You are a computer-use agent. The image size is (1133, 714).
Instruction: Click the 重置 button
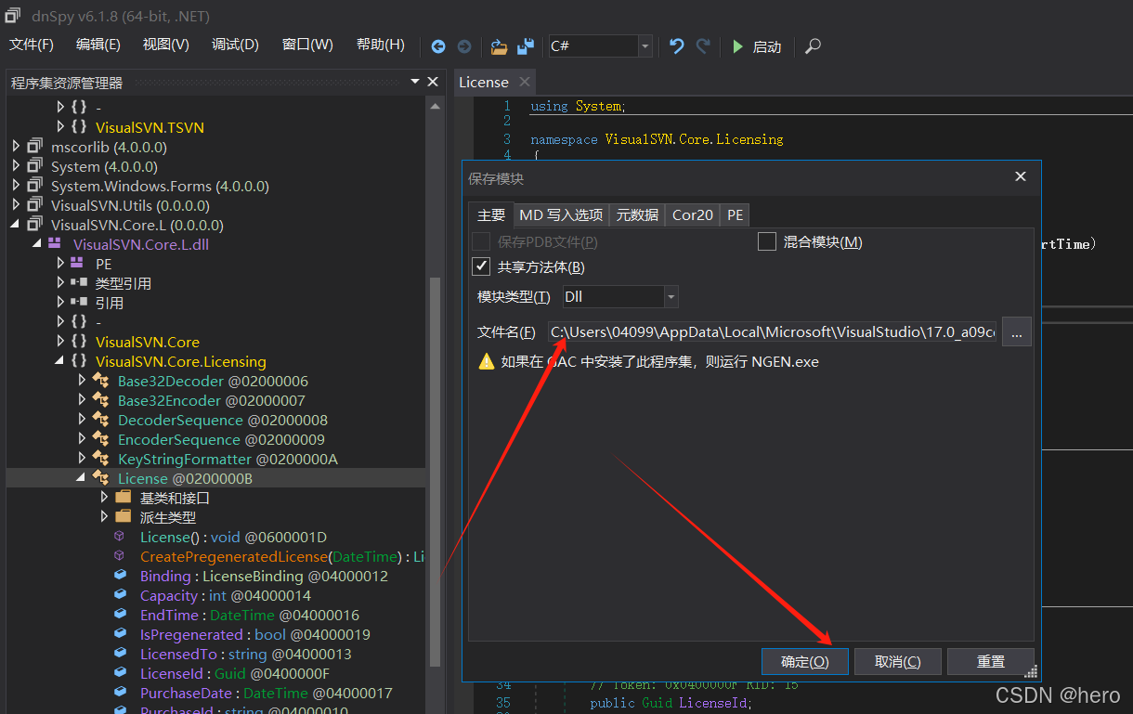(990, 662)
